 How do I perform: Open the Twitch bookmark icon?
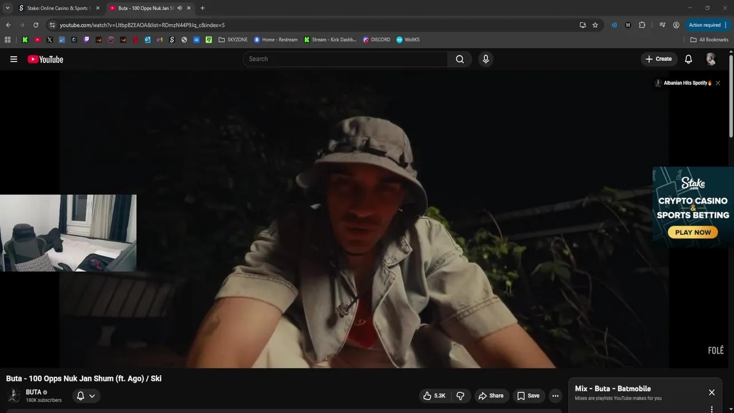point(87,40)
